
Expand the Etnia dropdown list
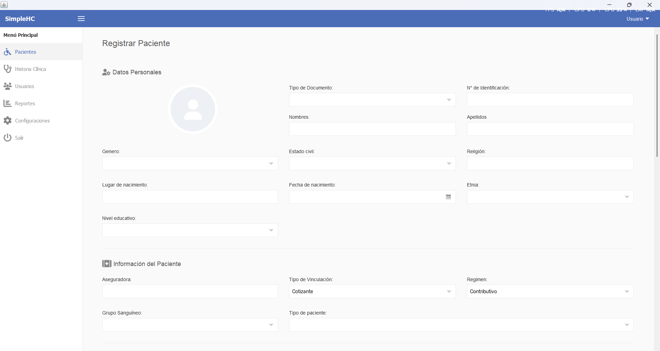pyautogui.click(x=550, y=197)
